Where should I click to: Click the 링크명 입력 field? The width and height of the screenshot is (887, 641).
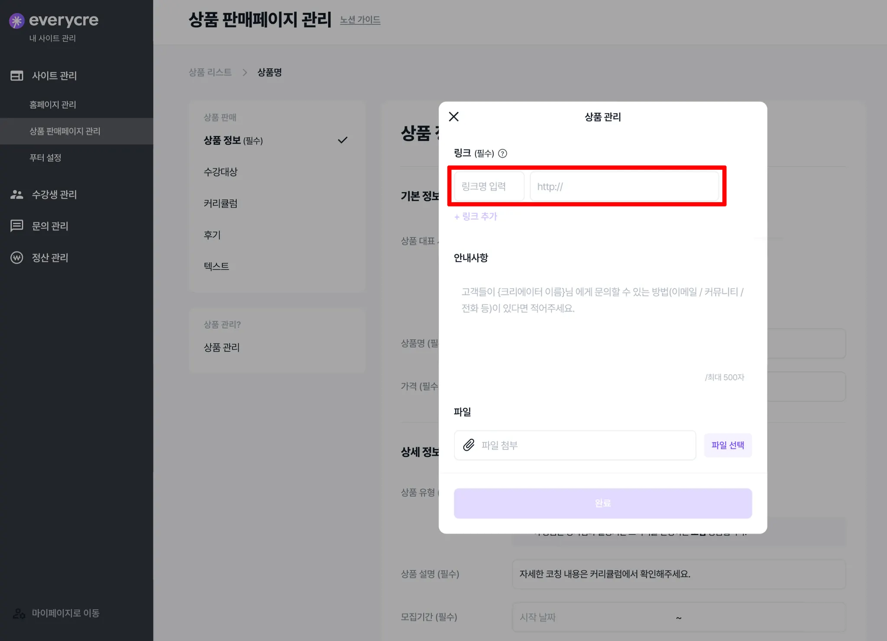tap(489, 187)
